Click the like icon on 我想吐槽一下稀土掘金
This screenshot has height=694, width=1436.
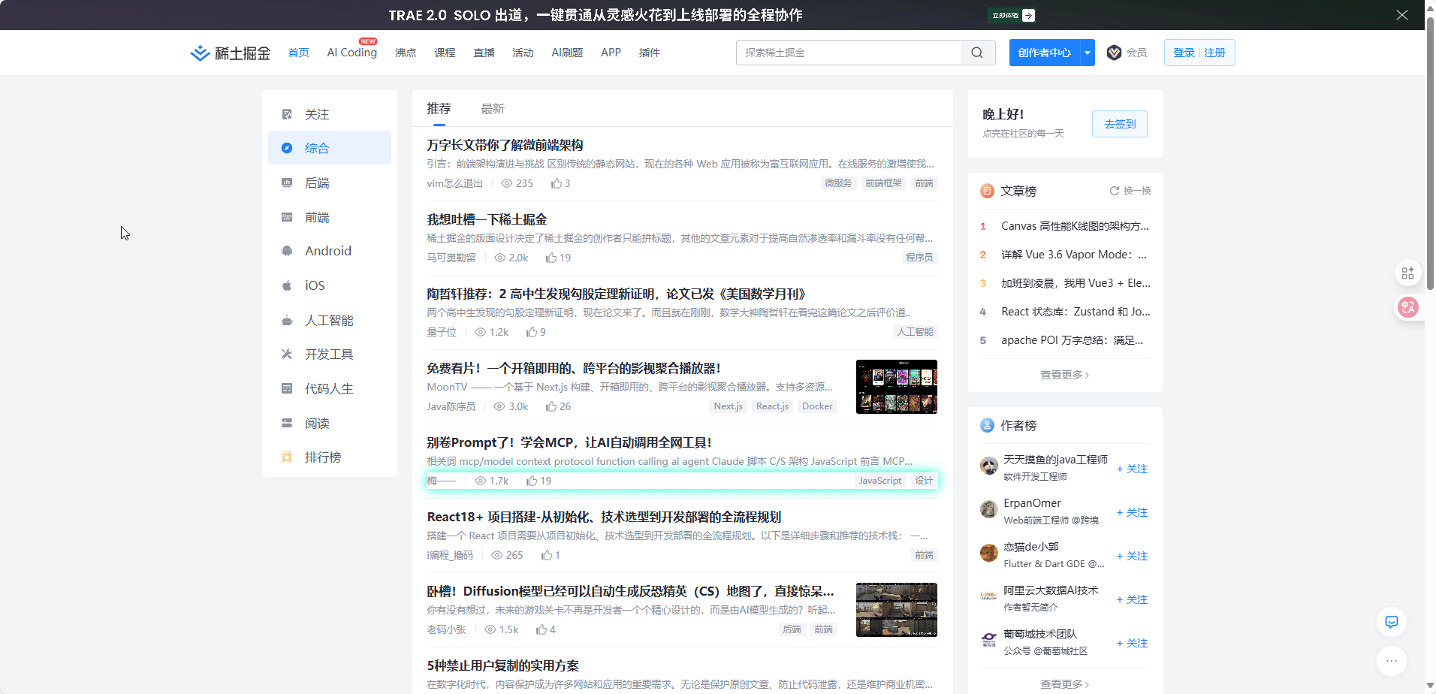551,258
